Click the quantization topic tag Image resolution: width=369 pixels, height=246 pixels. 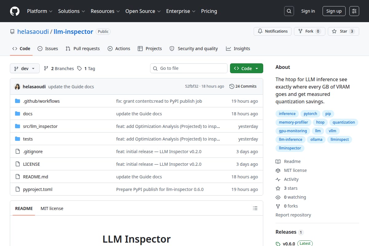344,122
